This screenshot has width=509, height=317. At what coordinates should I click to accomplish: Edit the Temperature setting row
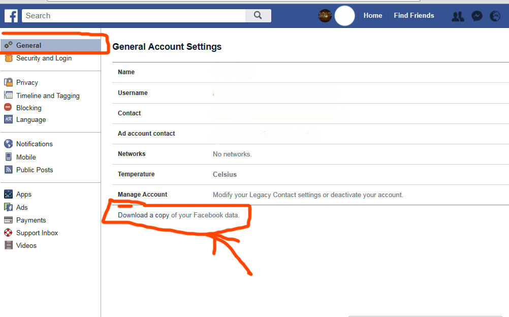coord(311,174)
